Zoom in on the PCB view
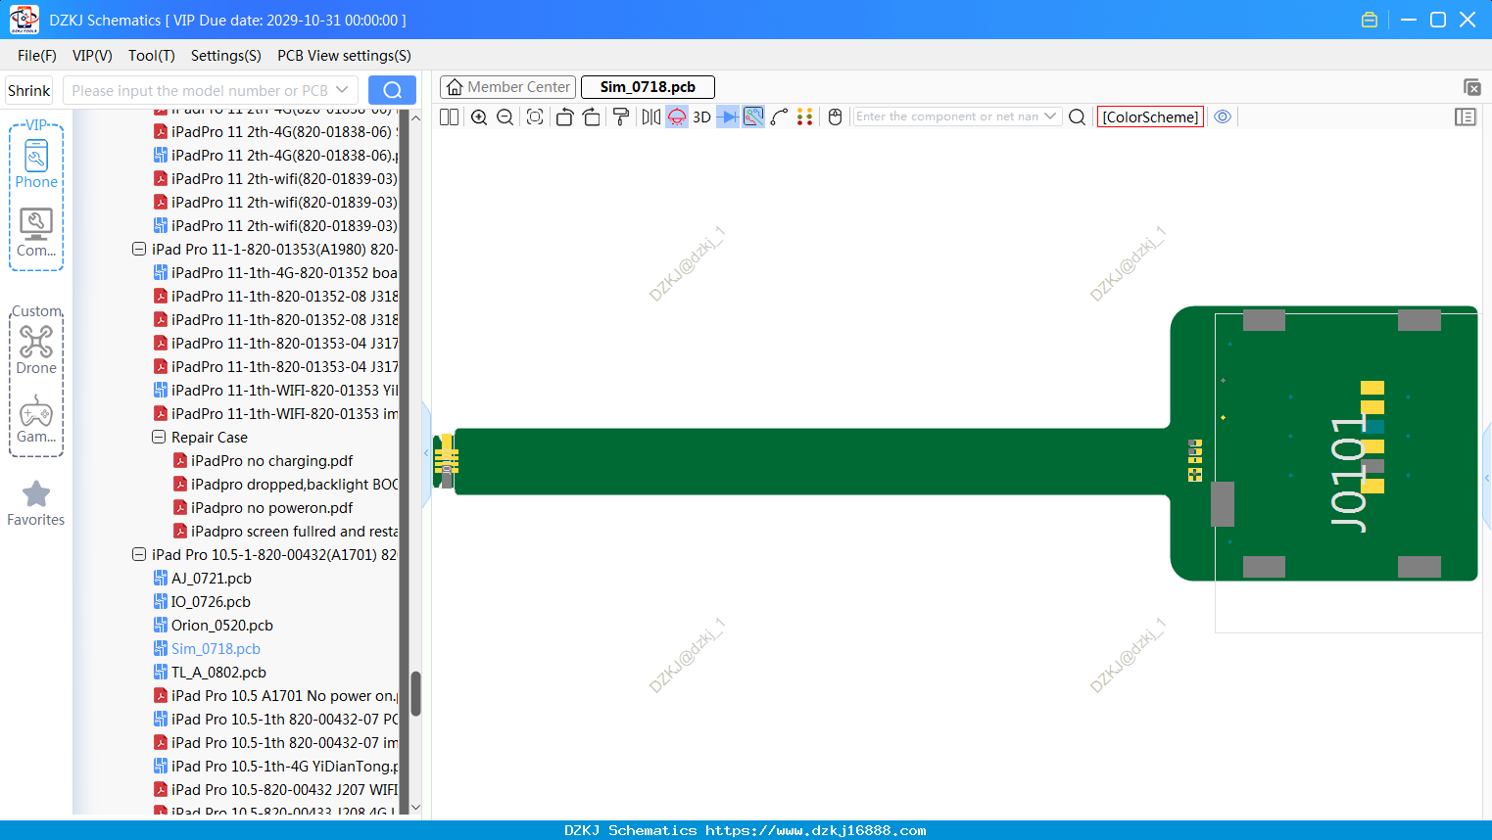This screenshot has width=1492, height=840. coord(479,117)
